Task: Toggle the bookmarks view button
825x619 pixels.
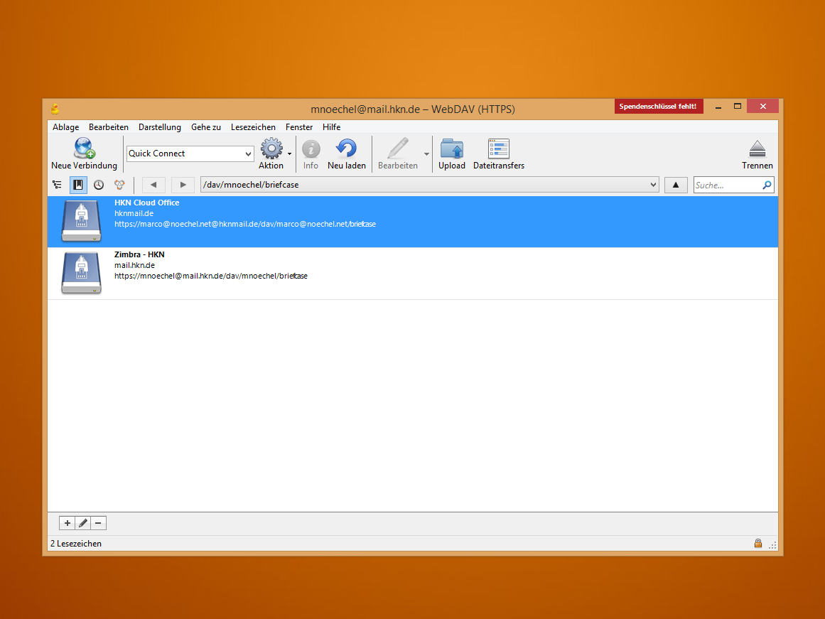Action: click(x=78, y=185)
